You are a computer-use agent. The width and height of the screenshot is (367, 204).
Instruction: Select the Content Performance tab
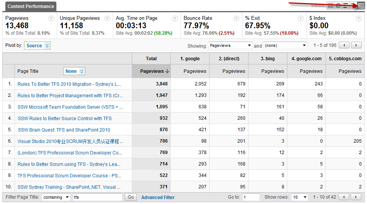point(30,6)
